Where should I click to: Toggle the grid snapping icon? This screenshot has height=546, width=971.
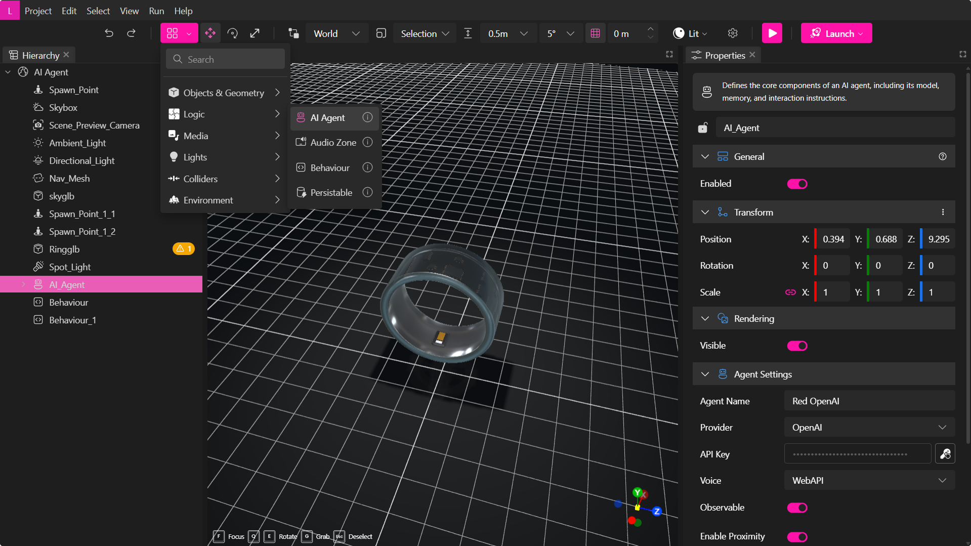click(x=595, y=33)
